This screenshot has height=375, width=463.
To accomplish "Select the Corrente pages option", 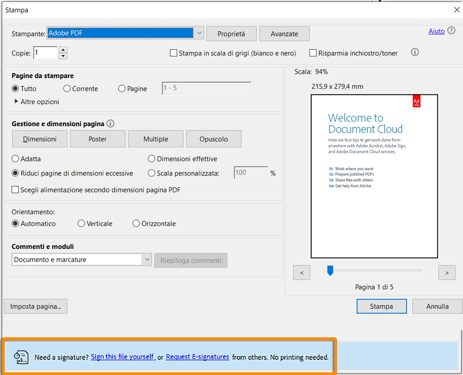I will point(67,88).
